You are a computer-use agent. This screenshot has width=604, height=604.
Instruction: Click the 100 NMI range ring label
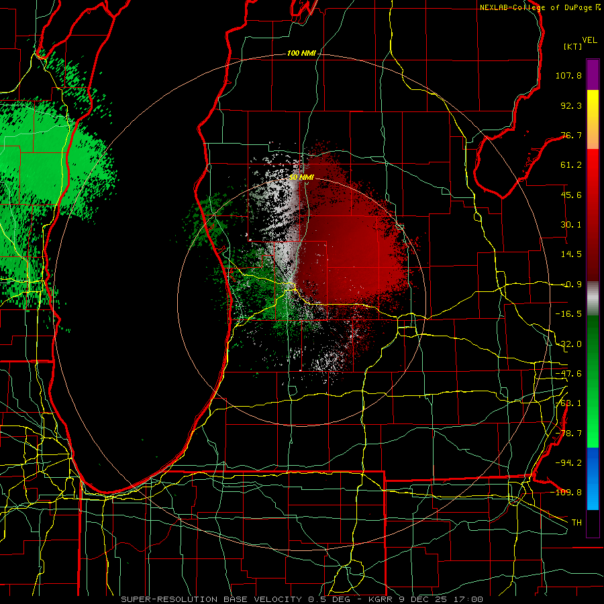click(301, 53)
